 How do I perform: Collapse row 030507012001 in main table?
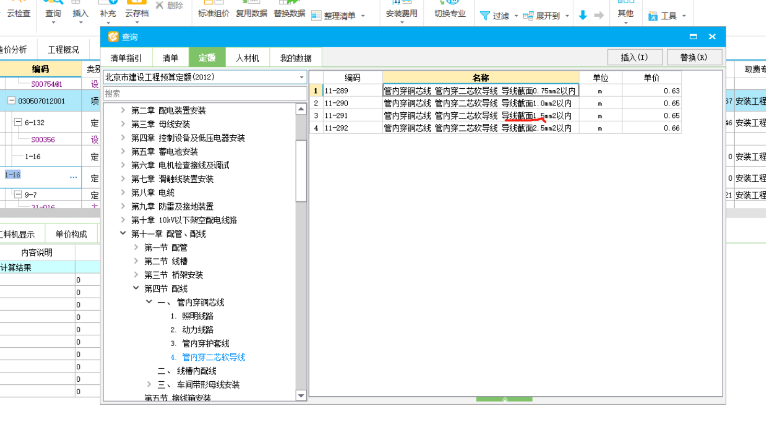(11, 101)
